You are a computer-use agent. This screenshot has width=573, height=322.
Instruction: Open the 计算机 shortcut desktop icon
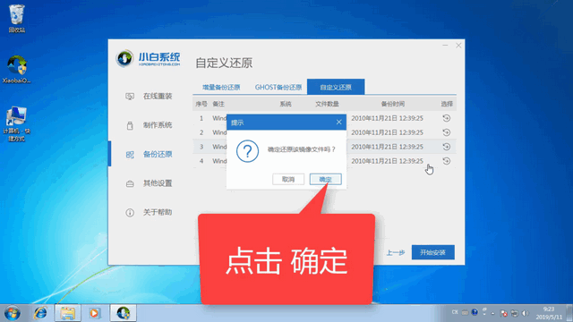[16, 124]
